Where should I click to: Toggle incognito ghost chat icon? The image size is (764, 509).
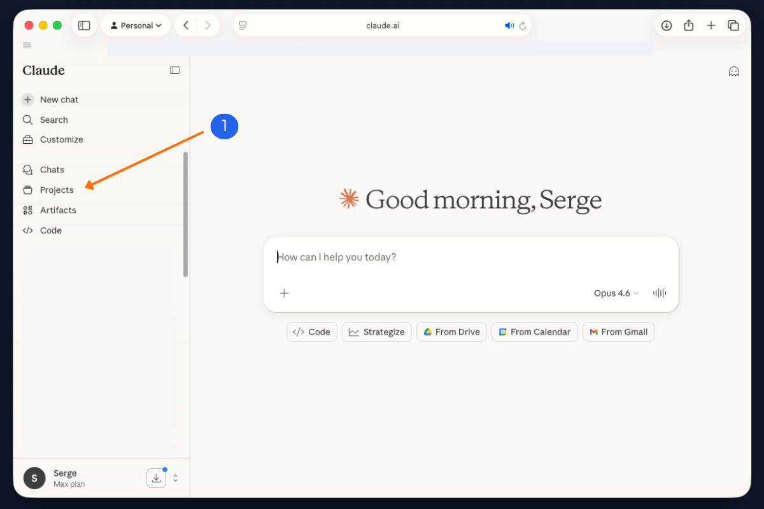[734, 71]
